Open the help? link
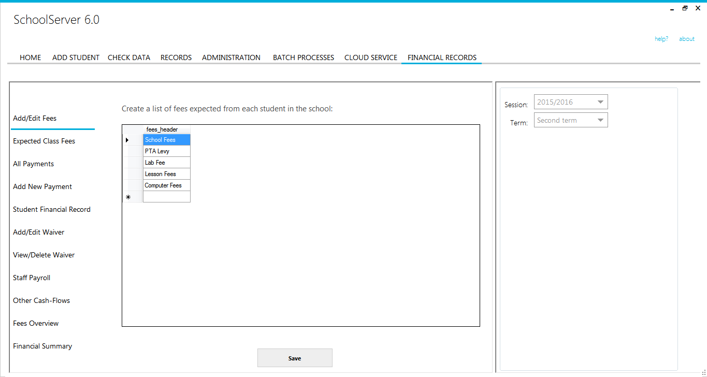 (661, 38)
